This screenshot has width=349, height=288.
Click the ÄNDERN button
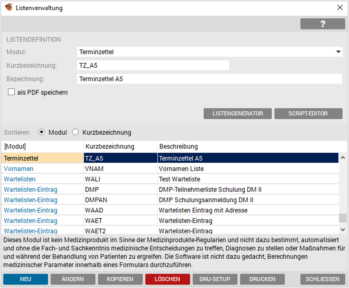click(73, 279)
